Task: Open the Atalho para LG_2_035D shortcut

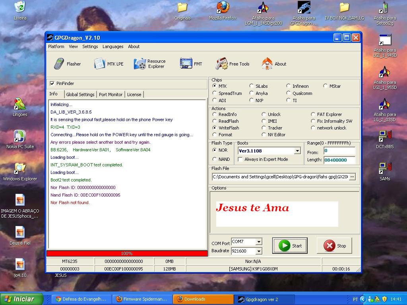Action: point(385,110)
